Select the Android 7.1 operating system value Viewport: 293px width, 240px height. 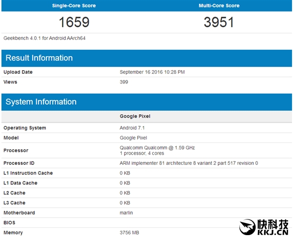(133, 128)
